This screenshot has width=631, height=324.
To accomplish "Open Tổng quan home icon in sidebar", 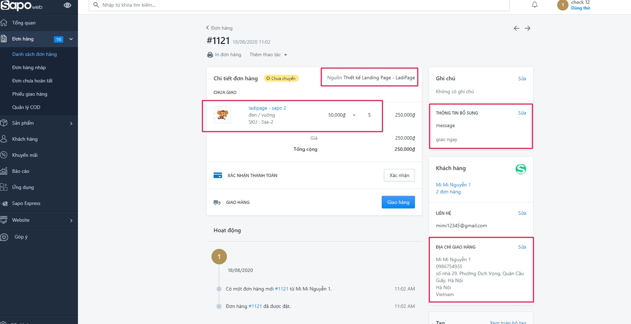I will tap(4, 23).
